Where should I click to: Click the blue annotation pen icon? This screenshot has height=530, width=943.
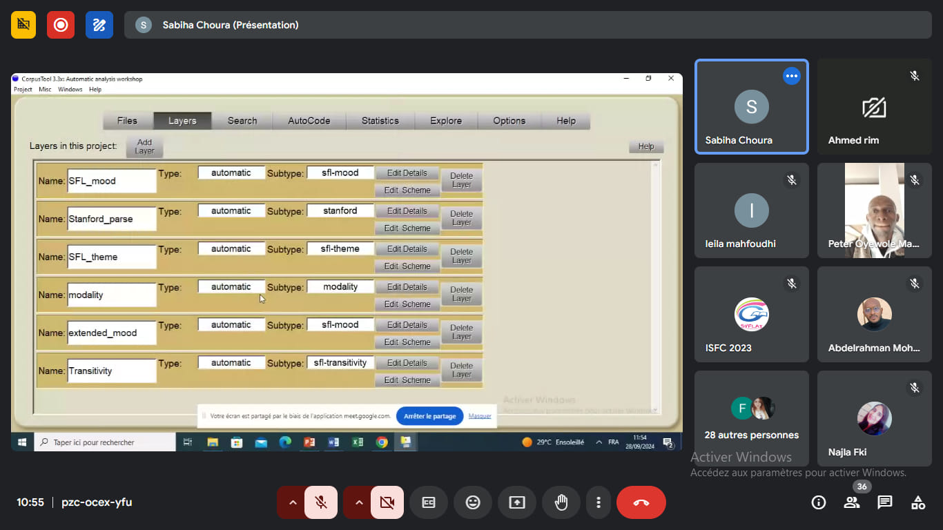99,25
